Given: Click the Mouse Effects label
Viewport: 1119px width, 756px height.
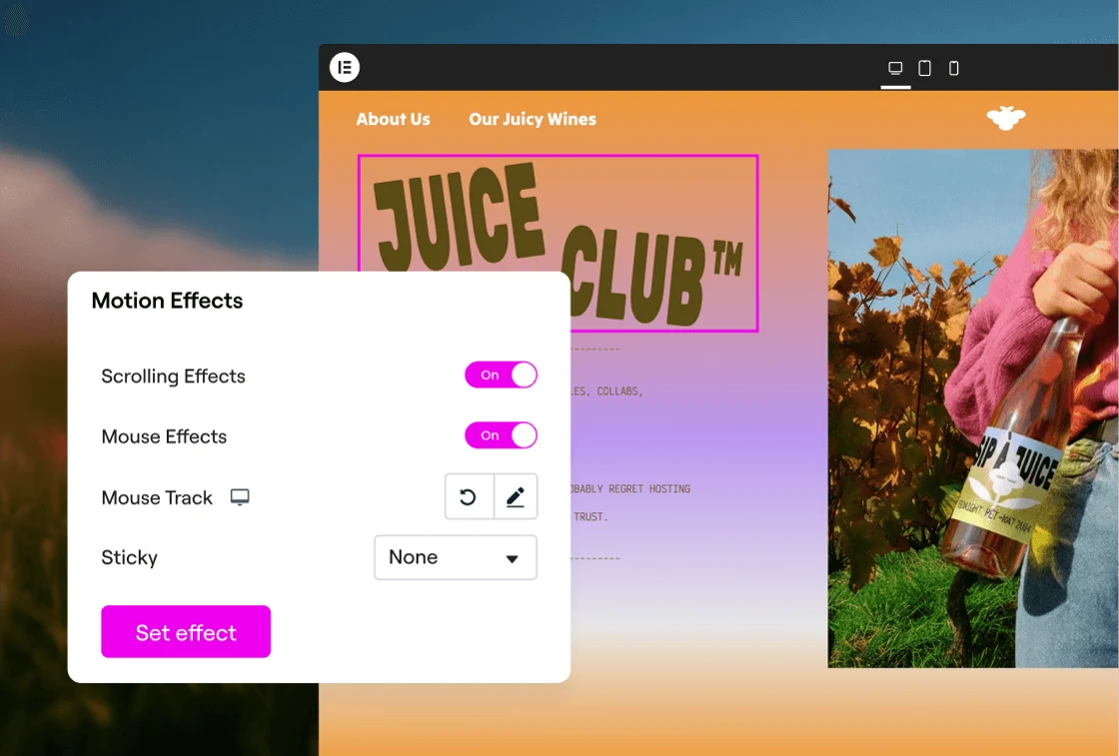Looking at the screenshot, I should [x=164, y=436].
